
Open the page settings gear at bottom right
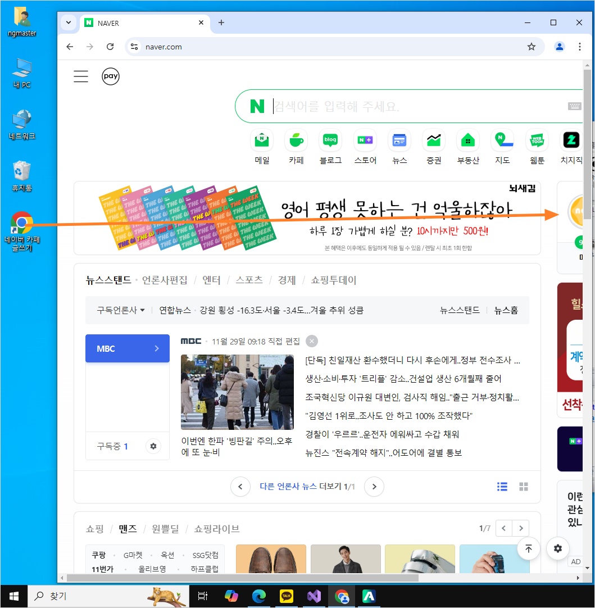tap(558, 548)
